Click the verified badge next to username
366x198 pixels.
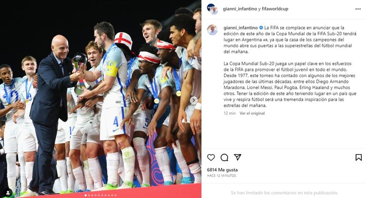coord(261,28)
